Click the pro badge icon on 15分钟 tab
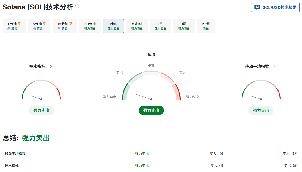Image resolution: width=302 pixels, height=172 pixels. pos(71,23)
